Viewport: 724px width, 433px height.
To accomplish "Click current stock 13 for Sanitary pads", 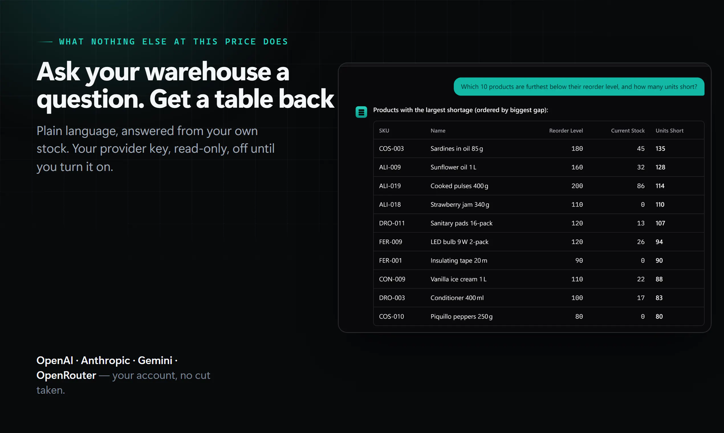I will tap(641, 223).
